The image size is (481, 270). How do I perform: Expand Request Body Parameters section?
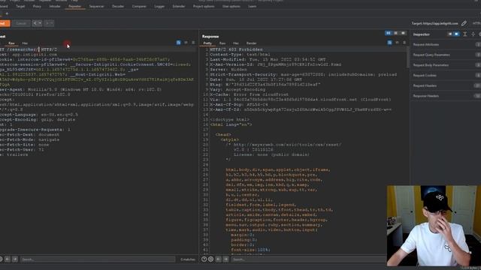[446, 65]
